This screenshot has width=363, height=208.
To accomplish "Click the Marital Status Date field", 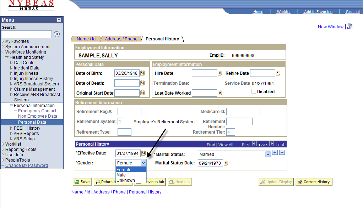I will (x=210, y=163).
